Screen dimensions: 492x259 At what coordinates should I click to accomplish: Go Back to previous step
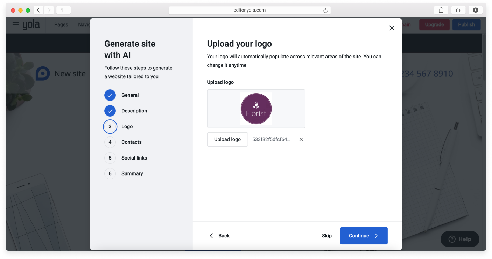220,236
